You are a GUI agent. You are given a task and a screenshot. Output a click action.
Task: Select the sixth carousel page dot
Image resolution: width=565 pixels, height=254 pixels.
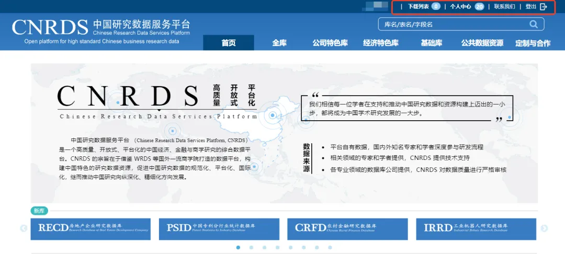point(303,248)
